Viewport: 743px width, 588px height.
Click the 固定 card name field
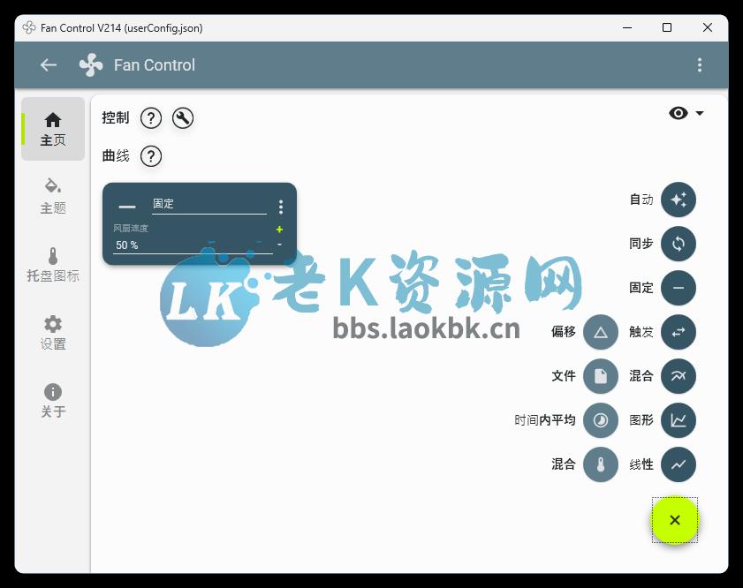[209, 205]
